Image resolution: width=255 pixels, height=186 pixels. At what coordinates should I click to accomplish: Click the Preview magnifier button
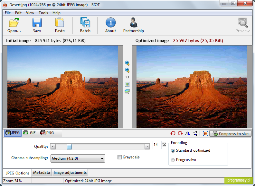pos(243,25)
